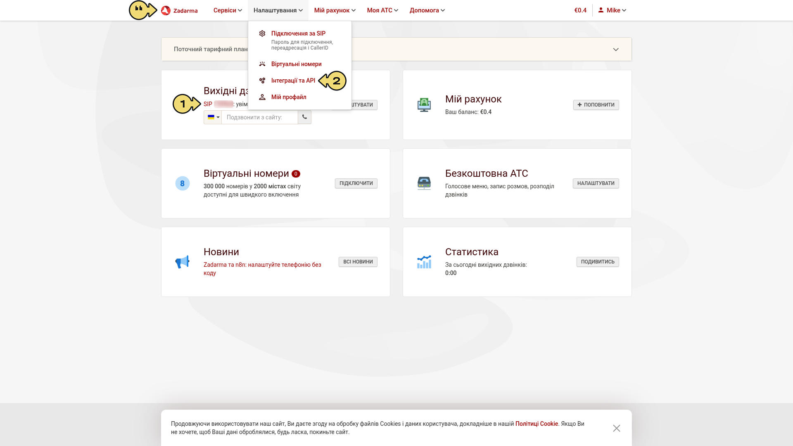This screenshot has height=446, width=793.
Task: Click the telephone icon in Безкоштовна АТС card
Action: [x=424, y=183]
